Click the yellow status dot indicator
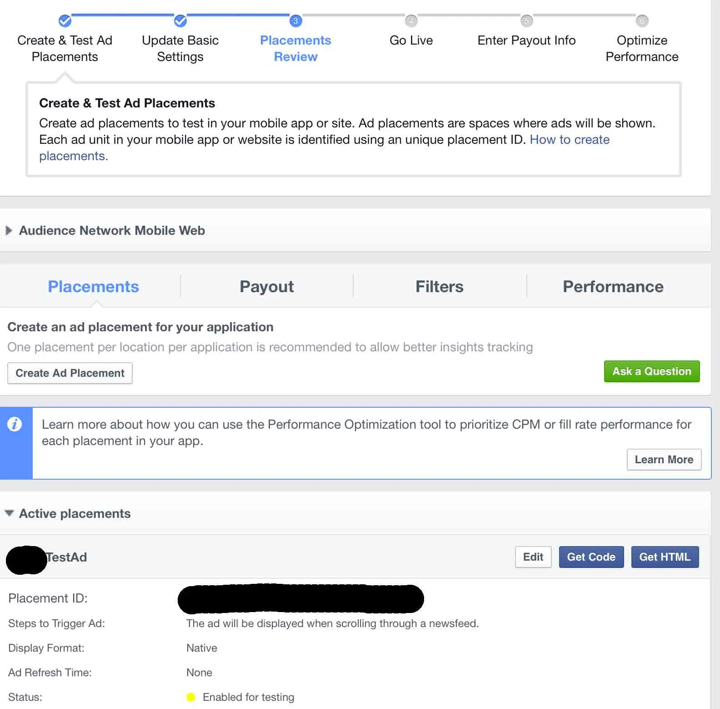This screenshot has height=709, width=720. tap(191, 697)
